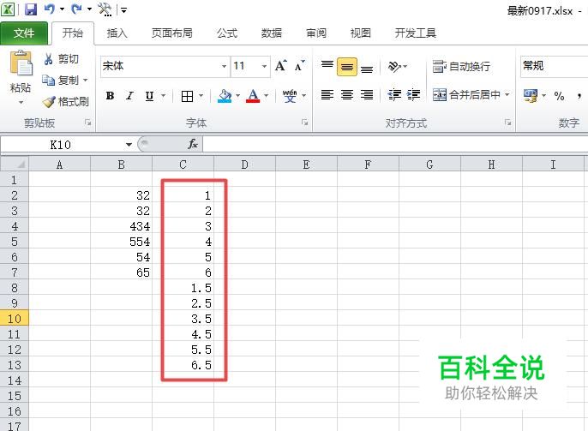Click 合并后居中 merge and center
The image size is (588, 431).
466,95
